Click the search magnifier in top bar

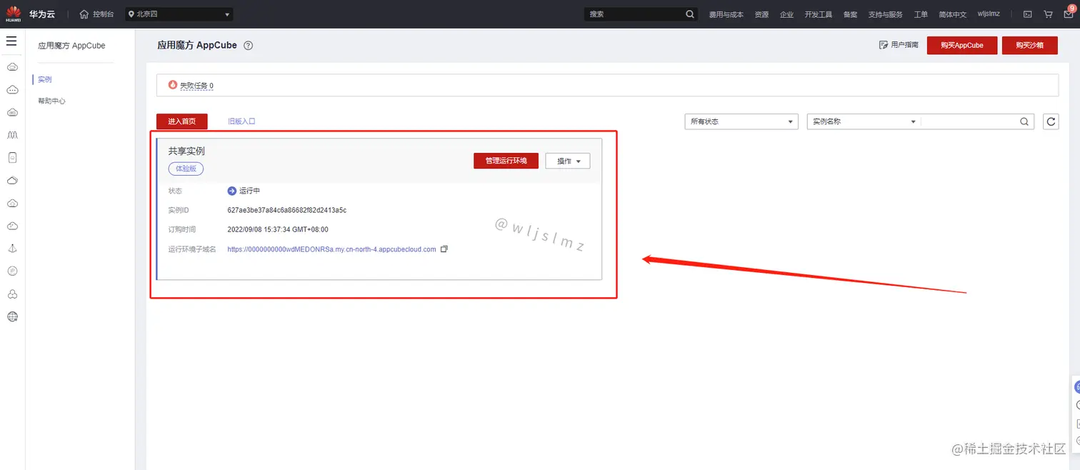[x=690, y=14]
